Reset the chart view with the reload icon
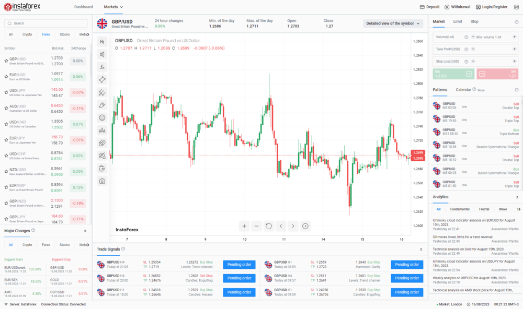The width and height of the screenshot is (523, 309). (269, 226)
